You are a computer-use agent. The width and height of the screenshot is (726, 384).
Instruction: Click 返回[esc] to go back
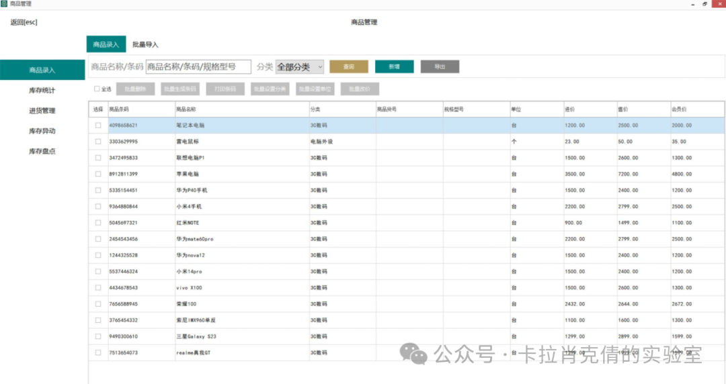tap(24, 22)
